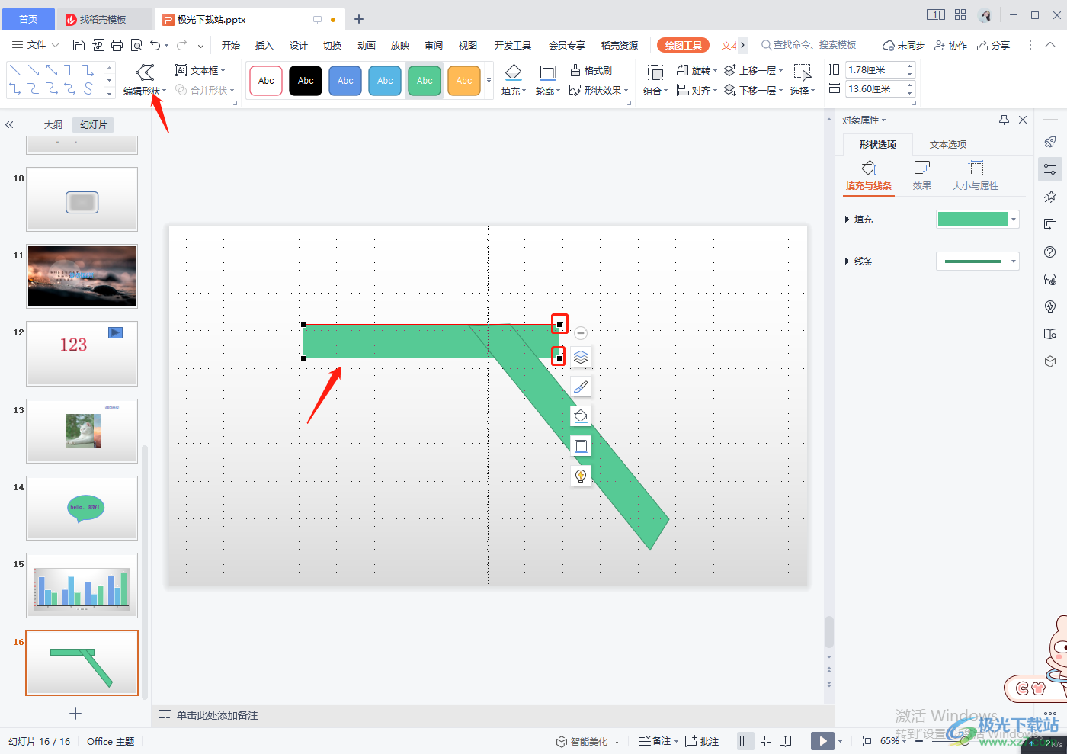Image resolution: width=1067 pixels, height=754 pixels.
Task: Click the floating minus collapse icon
Action: tap(581, 333)
